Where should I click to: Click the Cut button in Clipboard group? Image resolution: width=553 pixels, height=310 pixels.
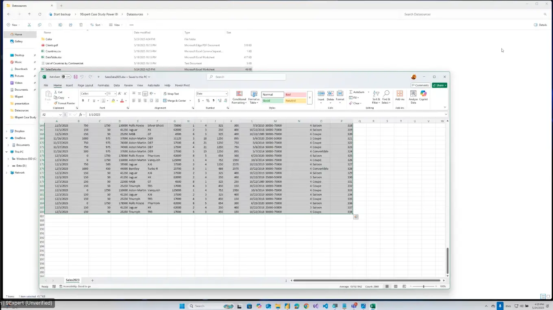click(59, 92)
